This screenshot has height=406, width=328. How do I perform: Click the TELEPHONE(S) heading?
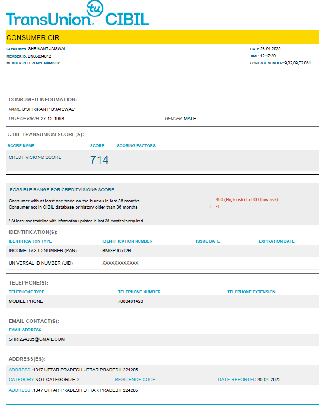[28, 283]
